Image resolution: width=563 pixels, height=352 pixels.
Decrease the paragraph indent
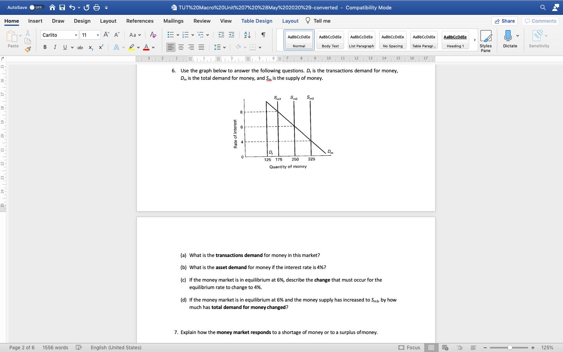[x=221, y=35]
